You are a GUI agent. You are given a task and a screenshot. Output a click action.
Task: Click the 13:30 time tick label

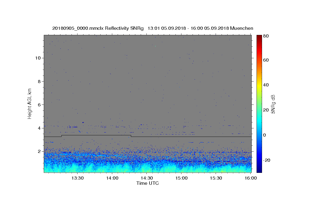tap(77, 178)
